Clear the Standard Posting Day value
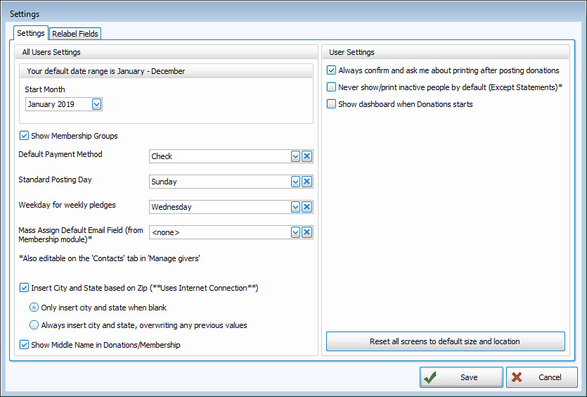The image size is (587, 397). pos(307,182)
